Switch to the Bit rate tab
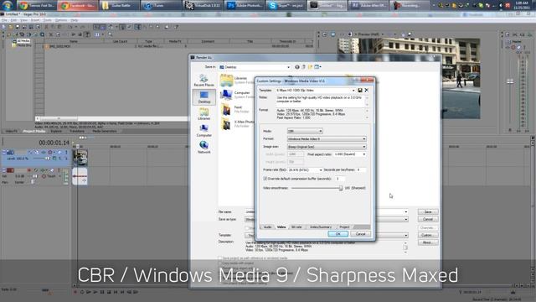 coord(296,227)
